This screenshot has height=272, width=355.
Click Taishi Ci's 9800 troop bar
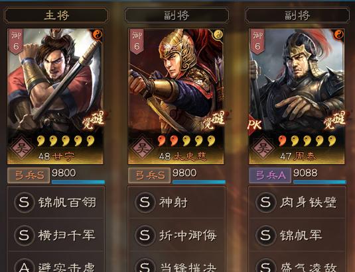[x=199, y=182]
